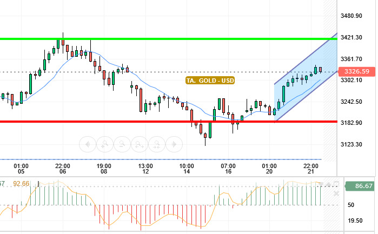Click the 19:00 08 time axis label
Screen dimensions: 378x234
(x=104, y=169)
